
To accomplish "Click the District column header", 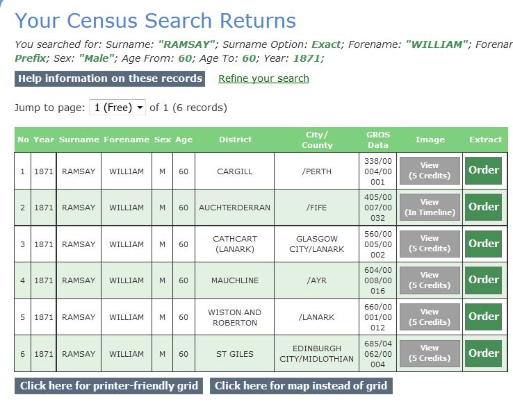I will coord(235,140).
